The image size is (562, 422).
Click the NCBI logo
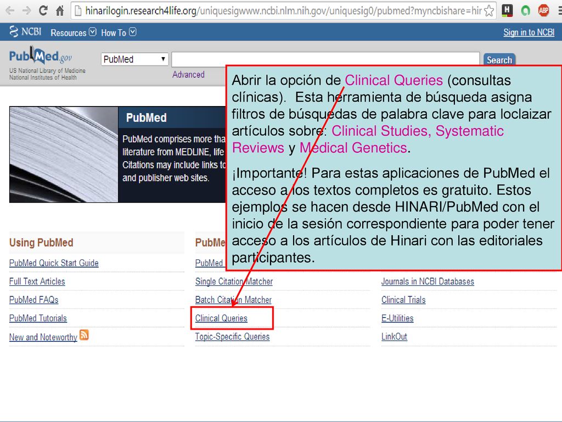25,31
